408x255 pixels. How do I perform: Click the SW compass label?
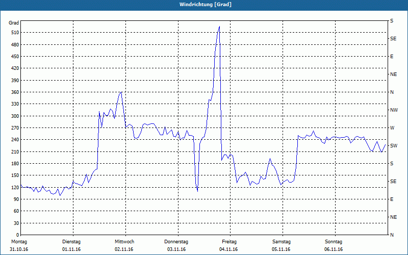394,146
